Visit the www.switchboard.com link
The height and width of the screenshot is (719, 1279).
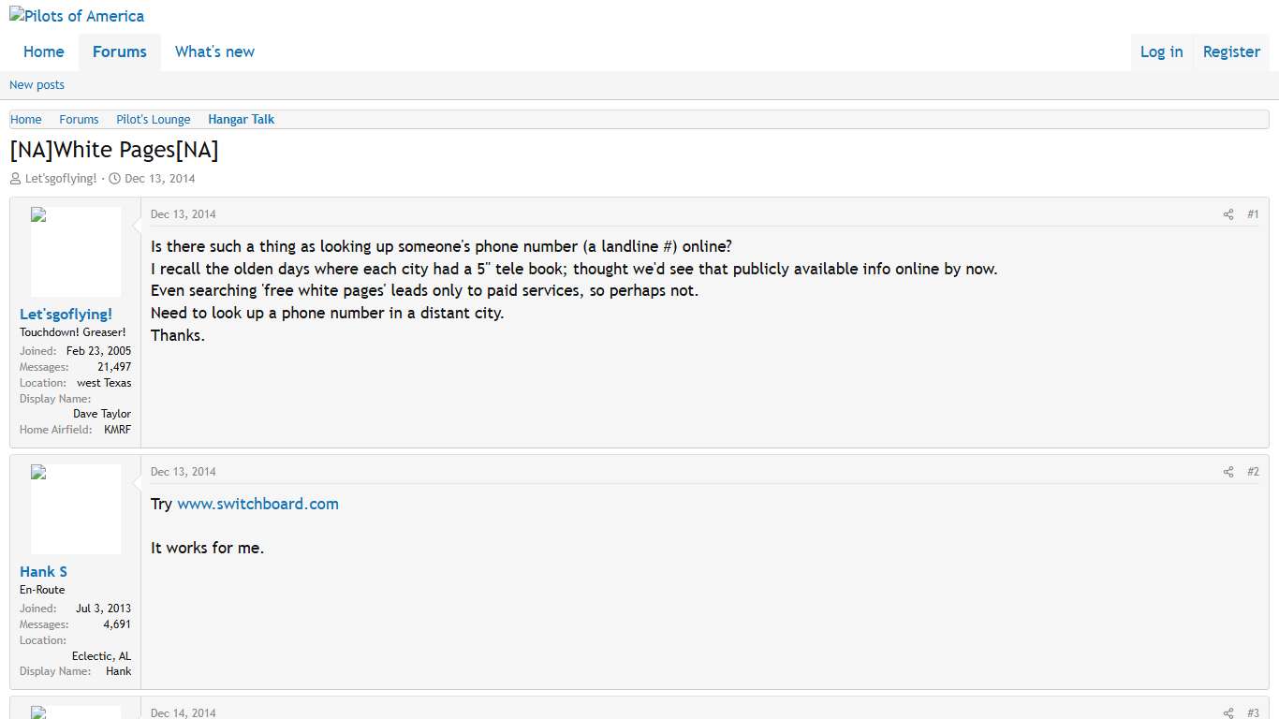click(257, 504)
